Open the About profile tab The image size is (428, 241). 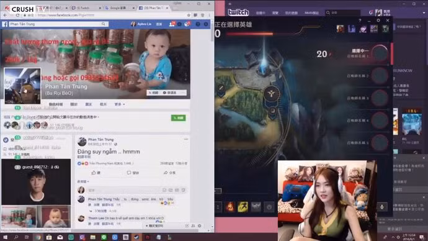(74, 104)
